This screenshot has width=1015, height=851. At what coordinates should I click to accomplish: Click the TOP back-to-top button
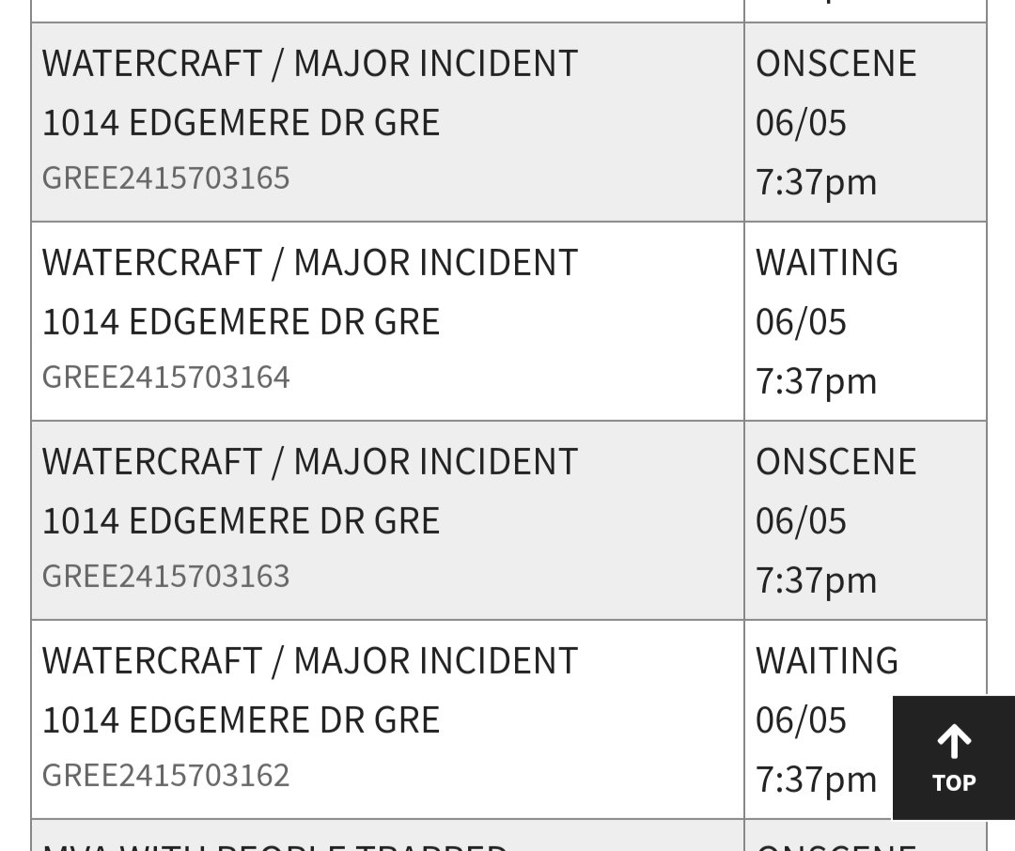pos(954,758)
